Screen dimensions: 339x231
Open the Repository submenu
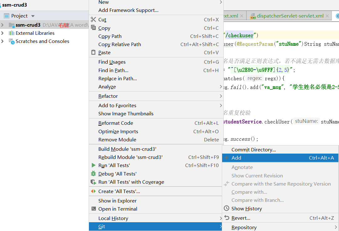(x=280, y=227)
